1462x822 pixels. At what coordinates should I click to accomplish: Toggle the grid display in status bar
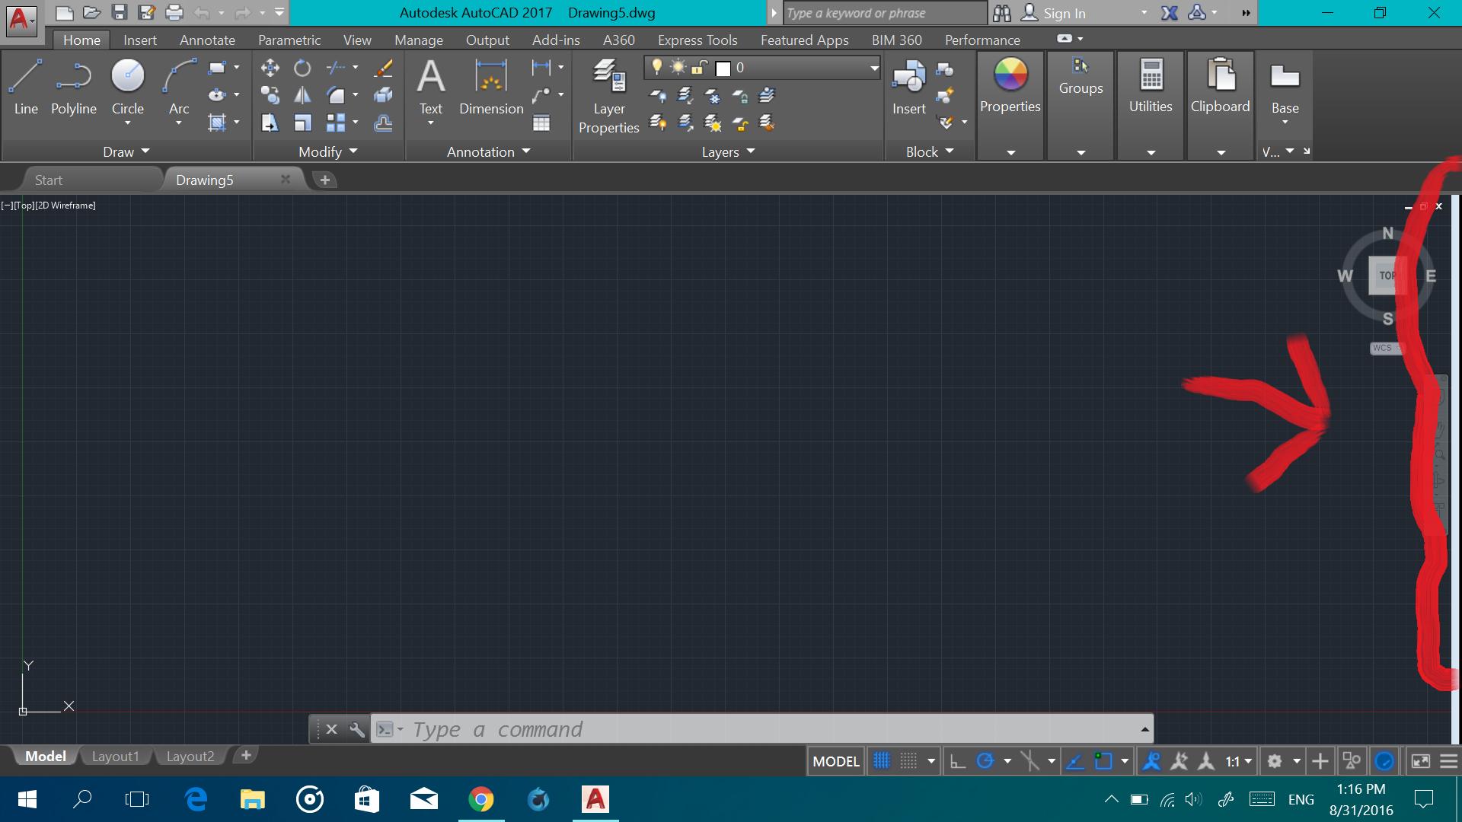point(881,760)
